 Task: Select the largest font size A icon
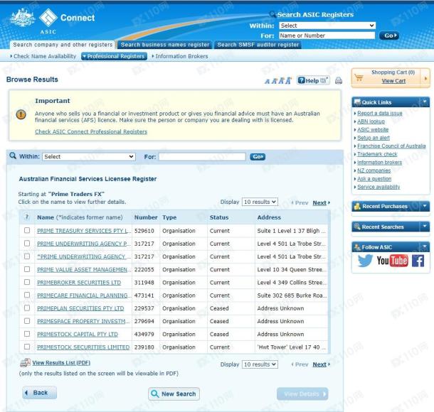coord(289,80)
